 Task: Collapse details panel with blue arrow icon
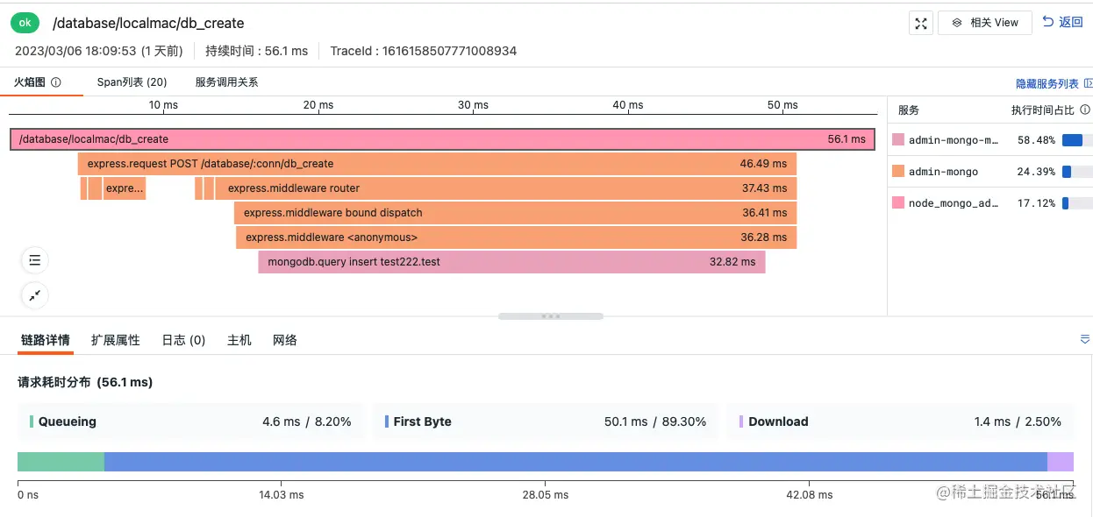[1085, 339]
